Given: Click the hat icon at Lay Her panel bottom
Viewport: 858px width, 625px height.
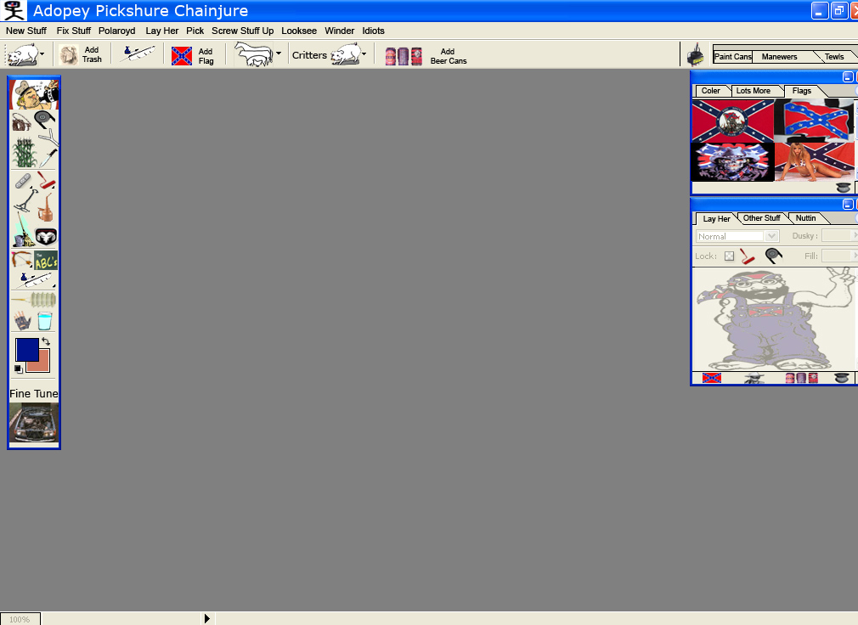Looking at the screenshot, I should (x=842, y=378).
